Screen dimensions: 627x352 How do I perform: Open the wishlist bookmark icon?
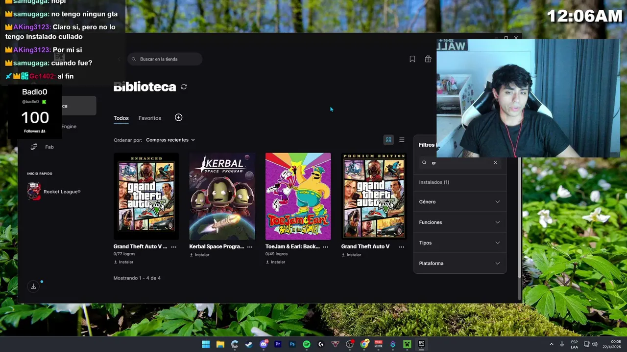[x=412, y=59]
